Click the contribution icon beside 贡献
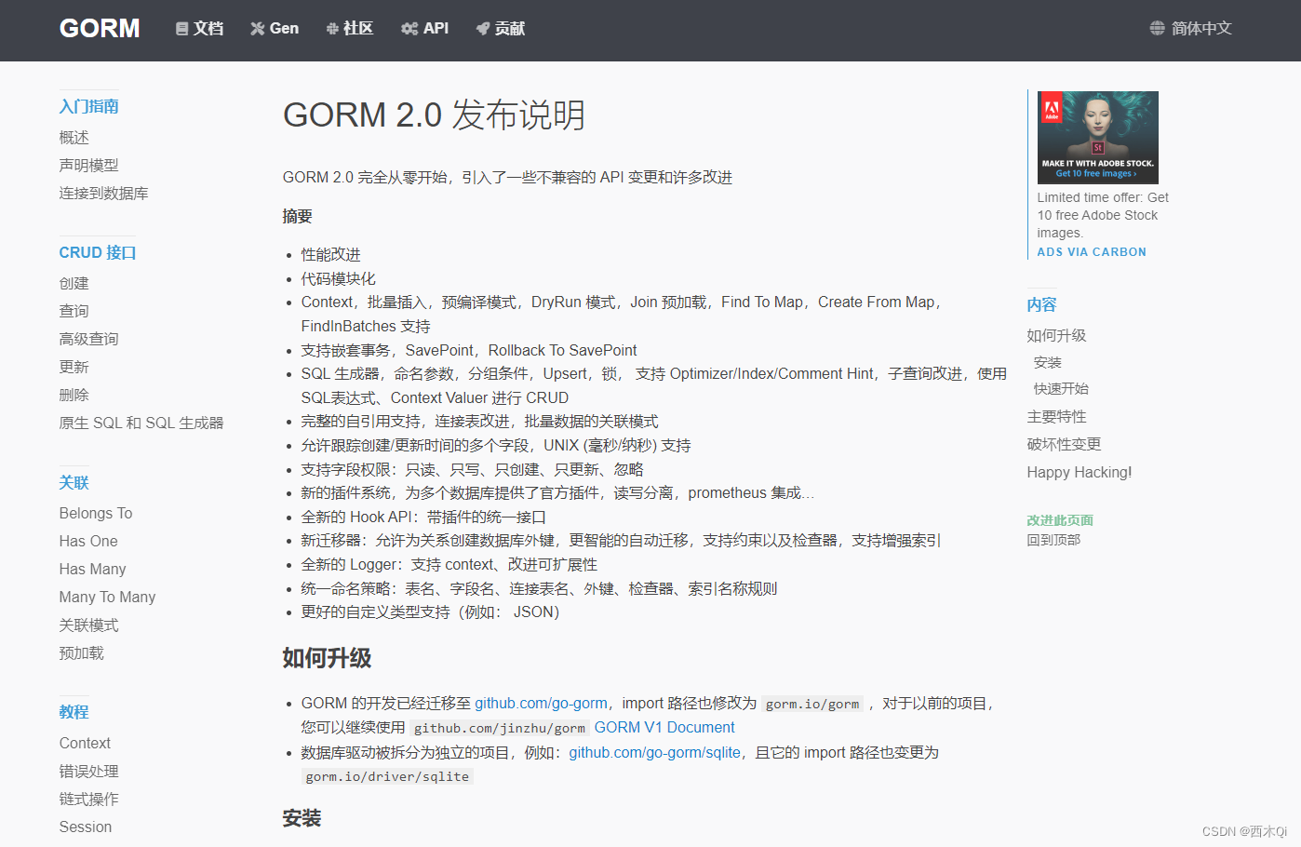The image size is (1301, 847). [x=482, y=28]
